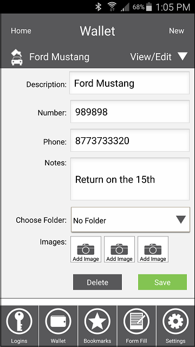
Task: Tap the first Add Image camera
Action: (86, 249)
